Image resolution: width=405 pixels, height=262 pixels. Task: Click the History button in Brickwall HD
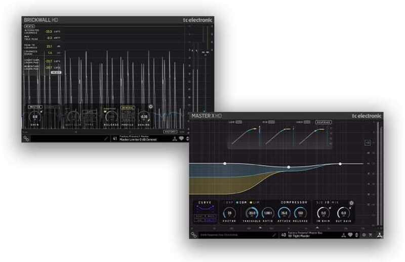point(170,131)
